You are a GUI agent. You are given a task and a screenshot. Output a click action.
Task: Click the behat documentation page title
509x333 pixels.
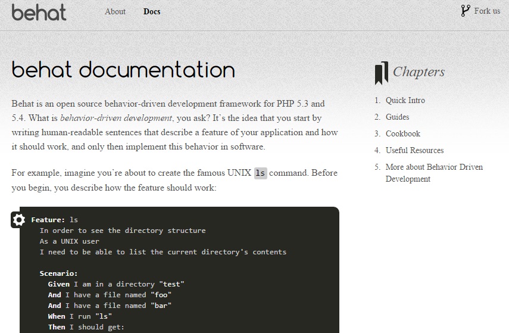pyautogui.click(x=123, y=70)
